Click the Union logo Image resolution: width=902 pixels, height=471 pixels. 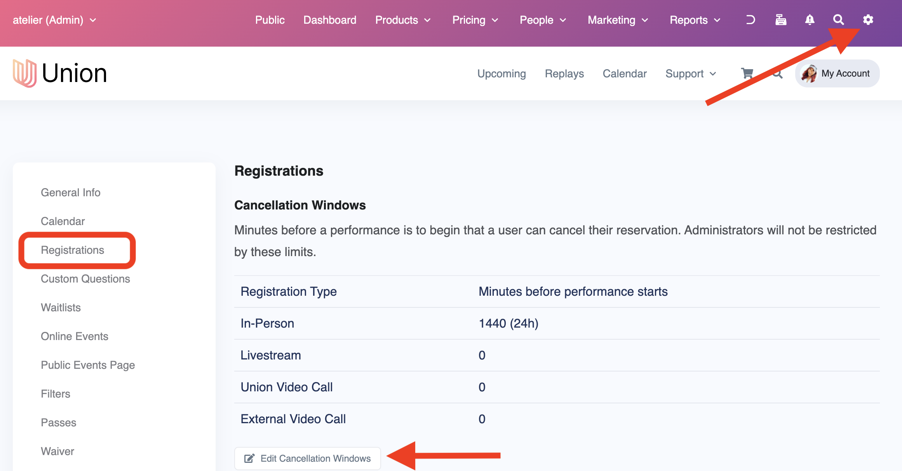(59, 73)
